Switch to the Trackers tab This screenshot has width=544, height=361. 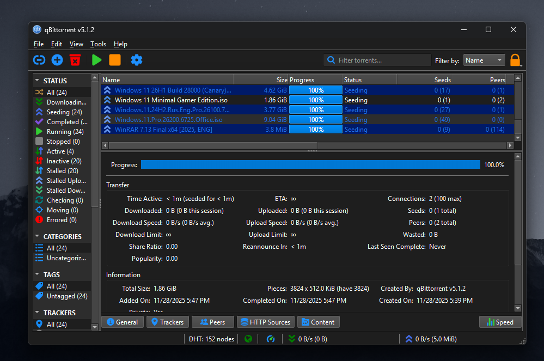(x=167, y=322)
